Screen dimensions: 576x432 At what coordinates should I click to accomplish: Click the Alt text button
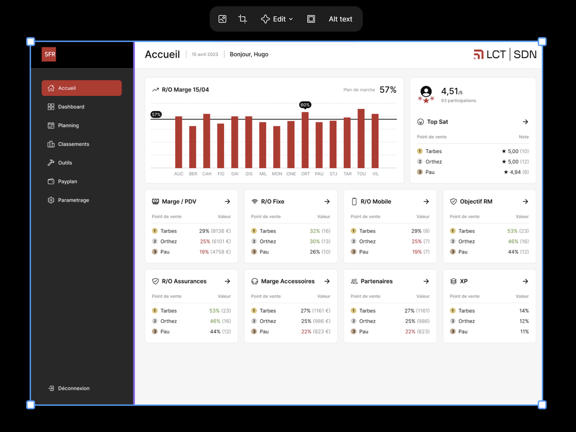[340, 19]
